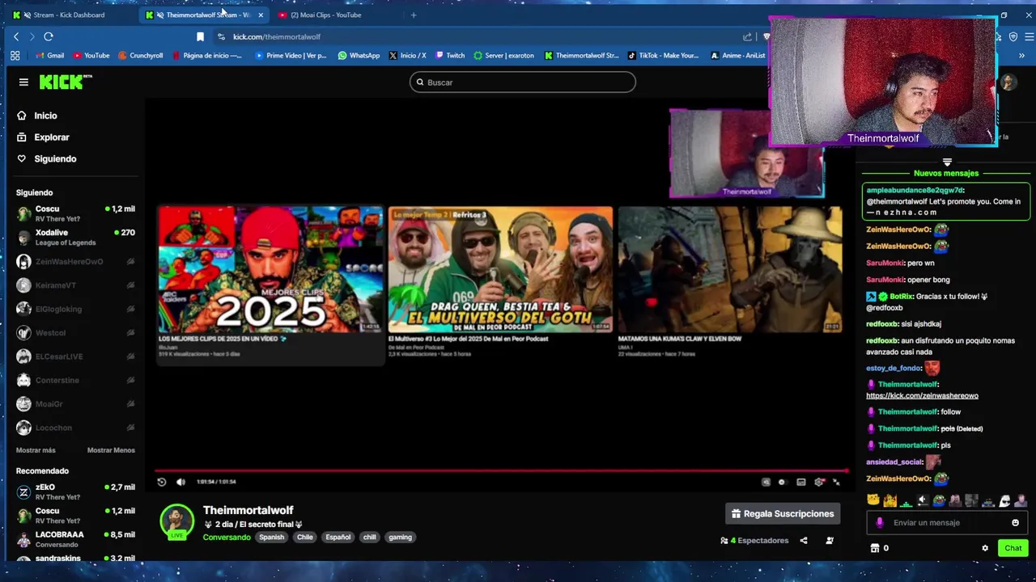
Task: Open Locochon channel in sidebar
Action: (x=75, y=428)
